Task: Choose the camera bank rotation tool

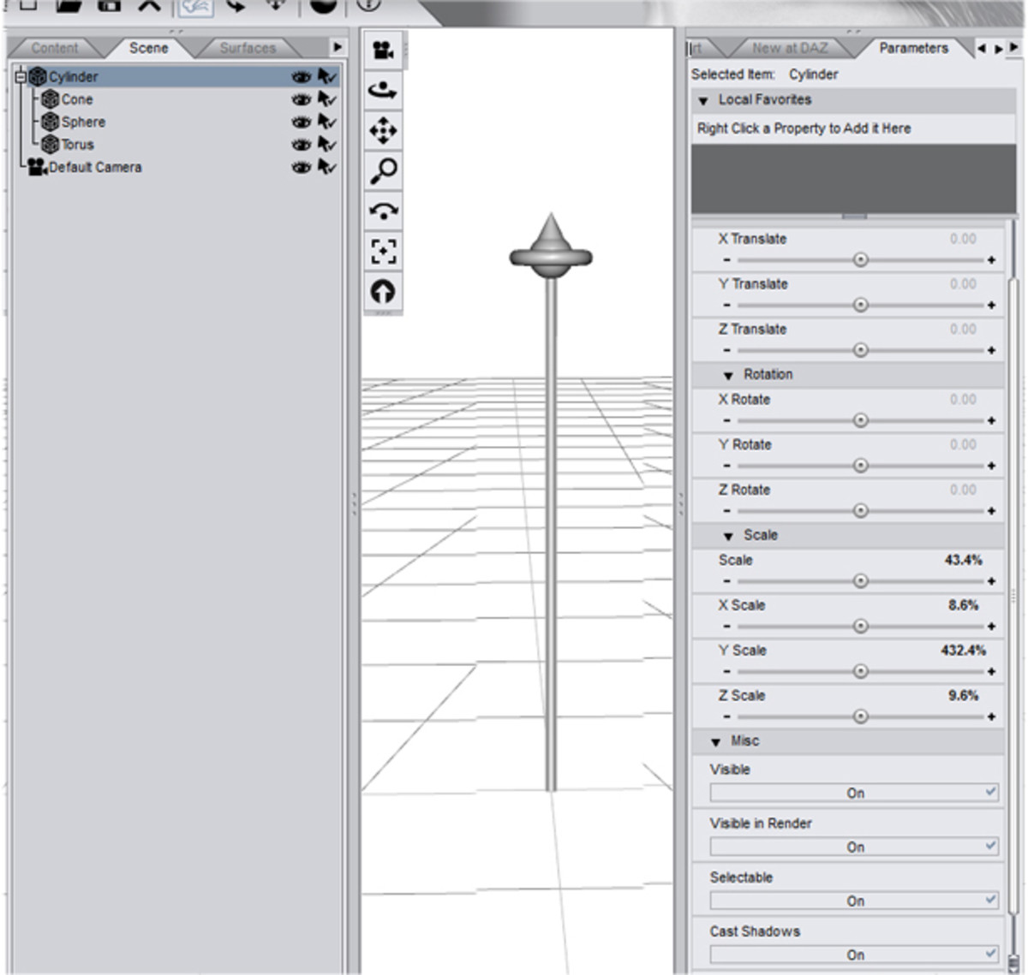Action: point(382,210)
